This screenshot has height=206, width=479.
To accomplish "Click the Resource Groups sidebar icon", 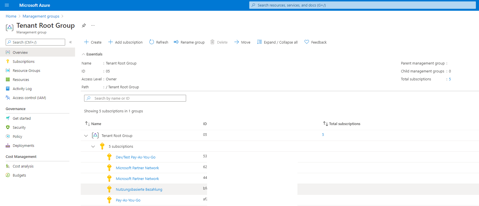I will coord(8,70).
